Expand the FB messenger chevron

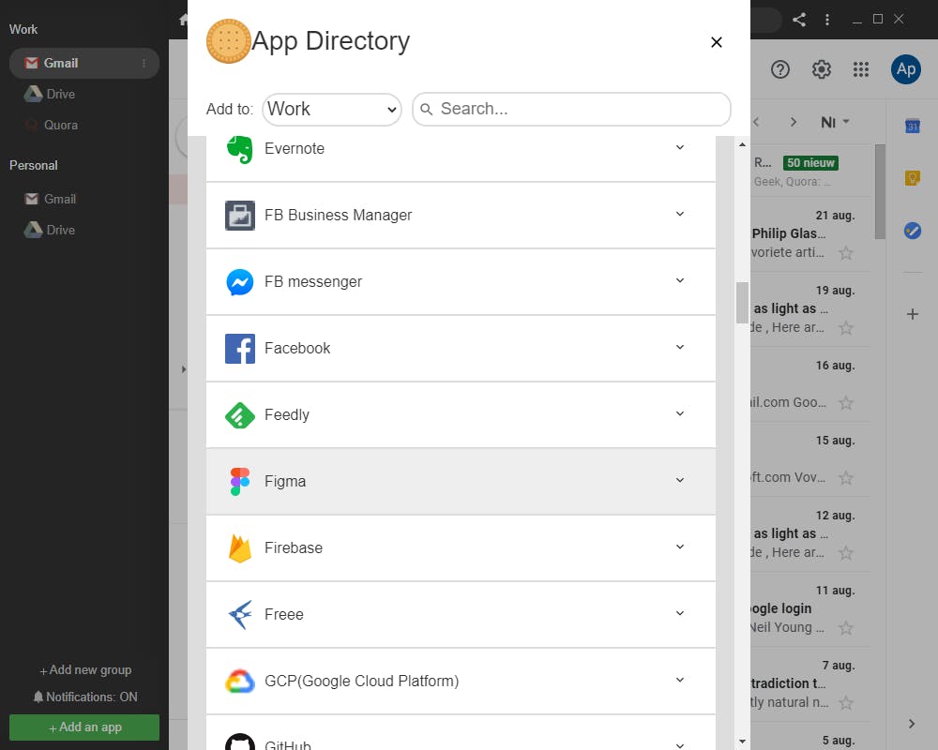coord(679,280)
